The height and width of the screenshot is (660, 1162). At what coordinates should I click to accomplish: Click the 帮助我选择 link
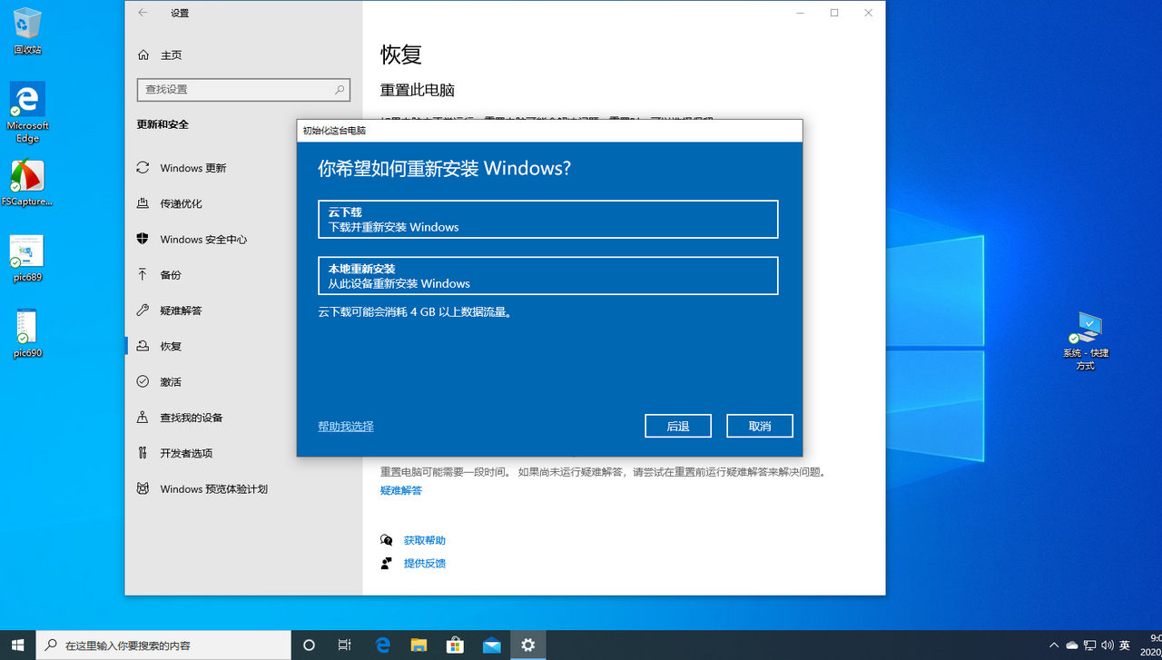point(345,425)
